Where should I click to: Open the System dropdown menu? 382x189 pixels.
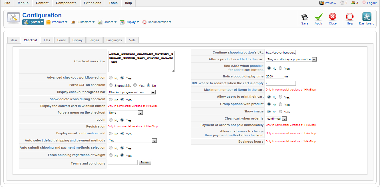(33, 22)
